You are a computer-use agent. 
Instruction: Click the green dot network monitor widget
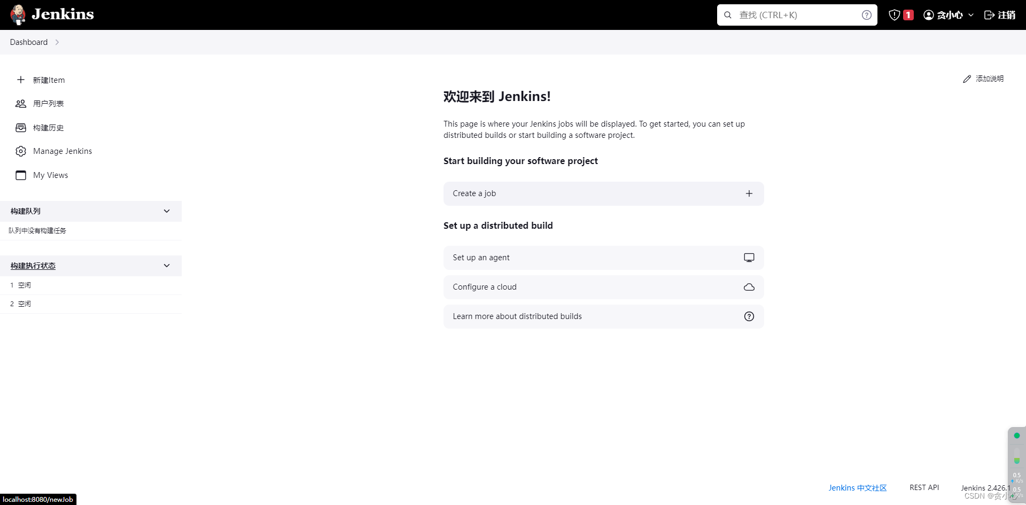coord(1017,436)
